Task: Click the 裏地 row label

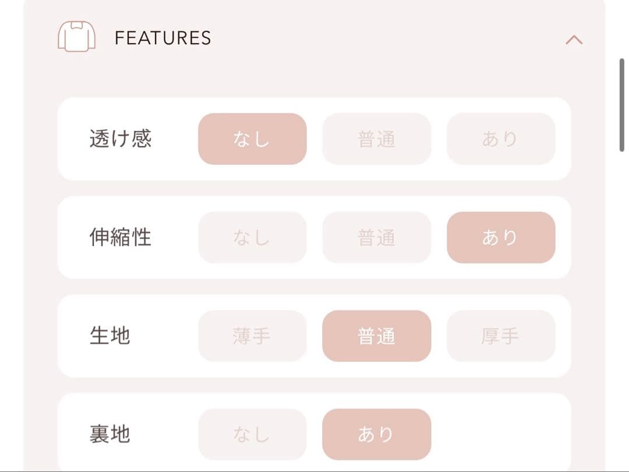Action: [x=110, y=433]
